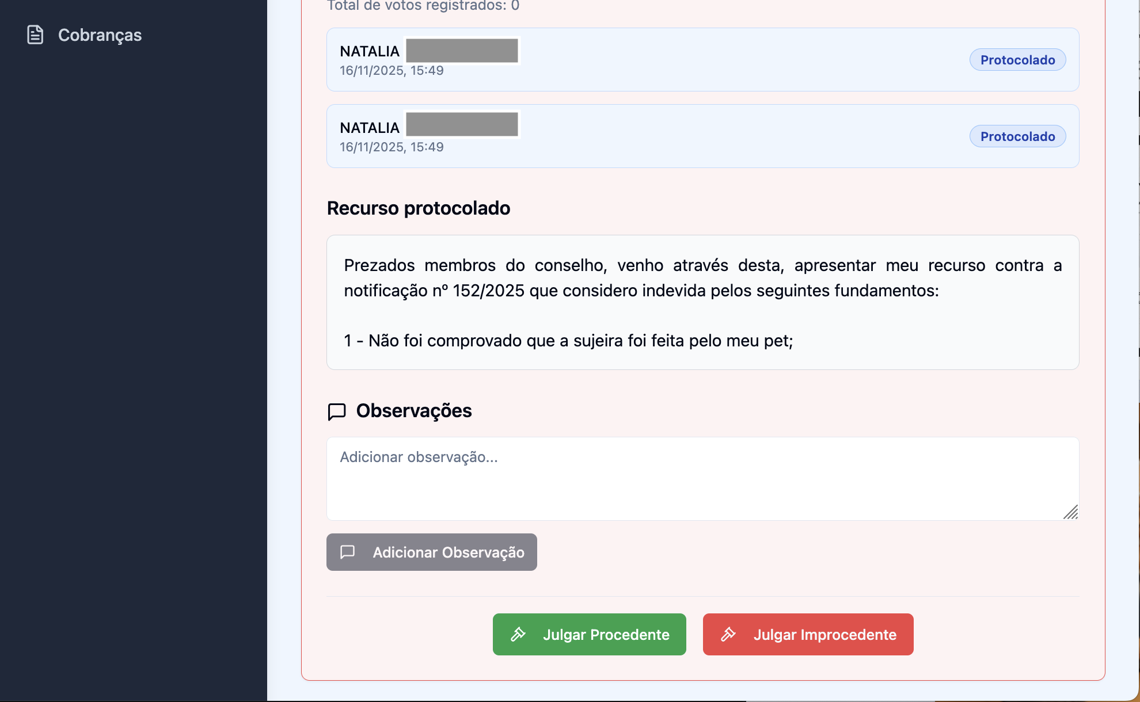Select the first NATALIA vote entry
1140x702 pixels.
pos(702,59)
